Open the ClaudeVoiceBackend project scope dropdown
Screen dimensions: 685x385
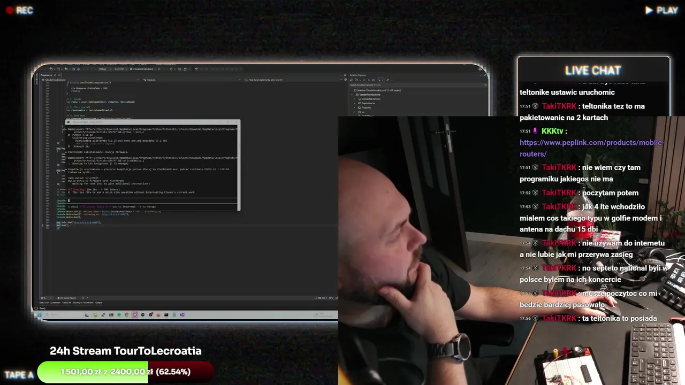coord(90,80)
